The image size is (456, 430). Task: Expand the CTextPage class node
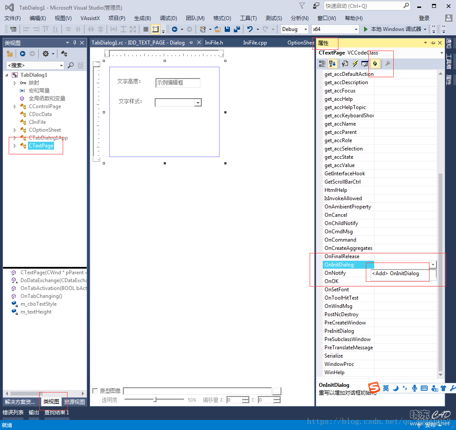[x=15, y=146]
